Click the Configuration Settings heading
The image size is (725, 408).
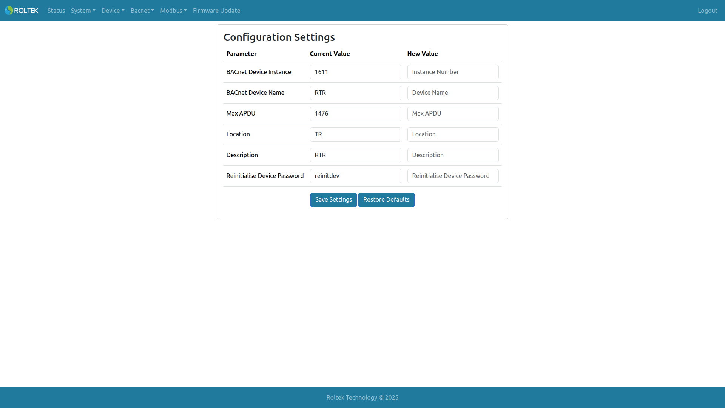[x=279, y=37]
